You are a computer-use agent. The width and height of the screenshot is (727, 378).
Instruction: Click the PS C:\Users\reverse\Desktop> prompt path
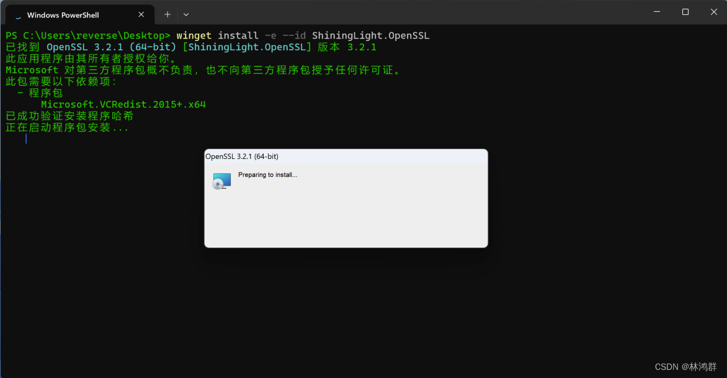(88, 36)
